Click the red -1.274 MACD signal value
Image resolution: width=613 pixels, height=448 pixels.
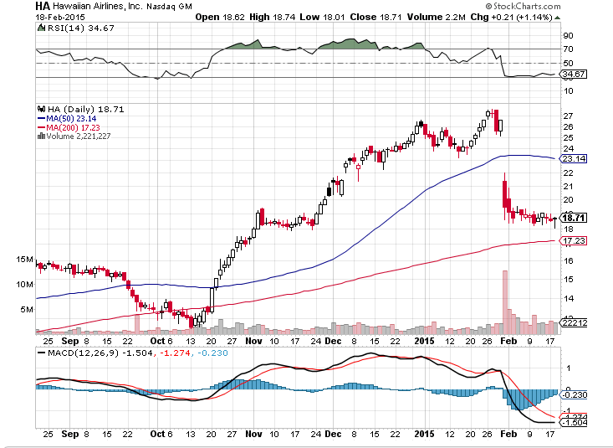click(x=175, y=353)
